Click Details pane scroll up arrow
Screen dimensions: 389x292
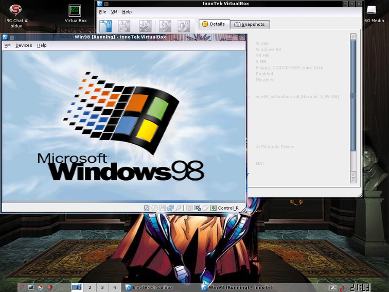click(353, 37)
